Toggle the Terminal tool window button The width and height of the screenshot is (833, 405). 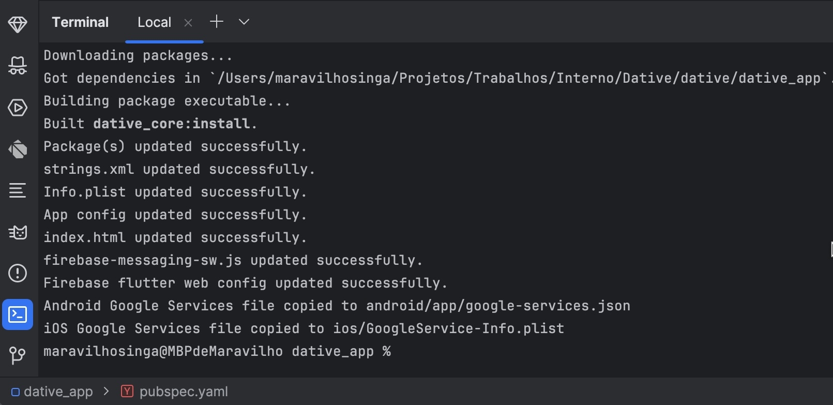coord(18,314)
